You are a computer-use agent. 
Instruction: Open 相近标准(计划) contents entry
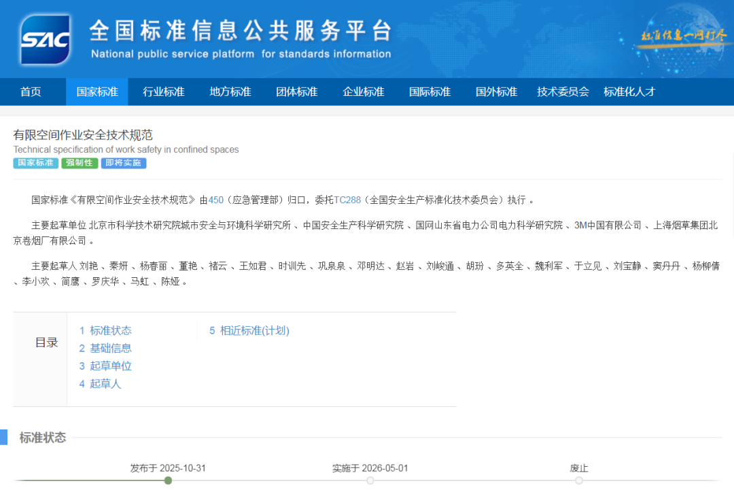tap(249, 331)
